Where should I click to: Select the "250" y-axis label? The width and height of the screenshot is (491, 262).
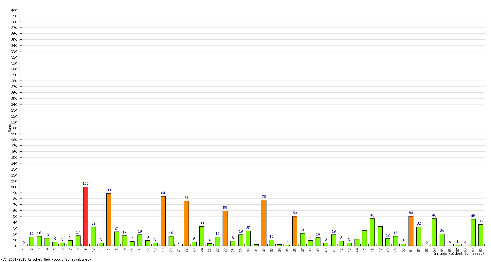[x=14, y=99]
